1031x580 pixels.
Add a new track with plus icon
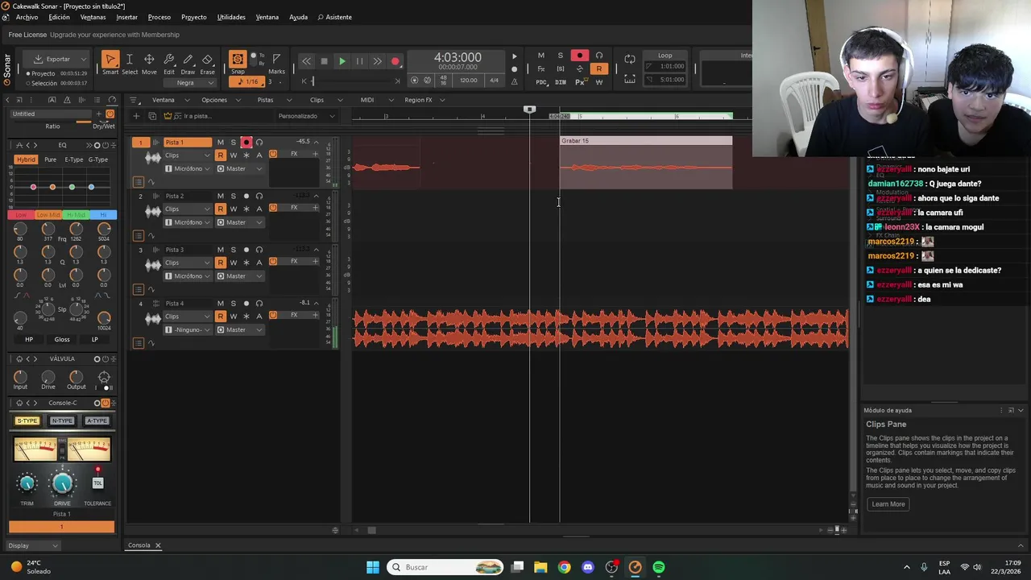(x=136, y=116)
